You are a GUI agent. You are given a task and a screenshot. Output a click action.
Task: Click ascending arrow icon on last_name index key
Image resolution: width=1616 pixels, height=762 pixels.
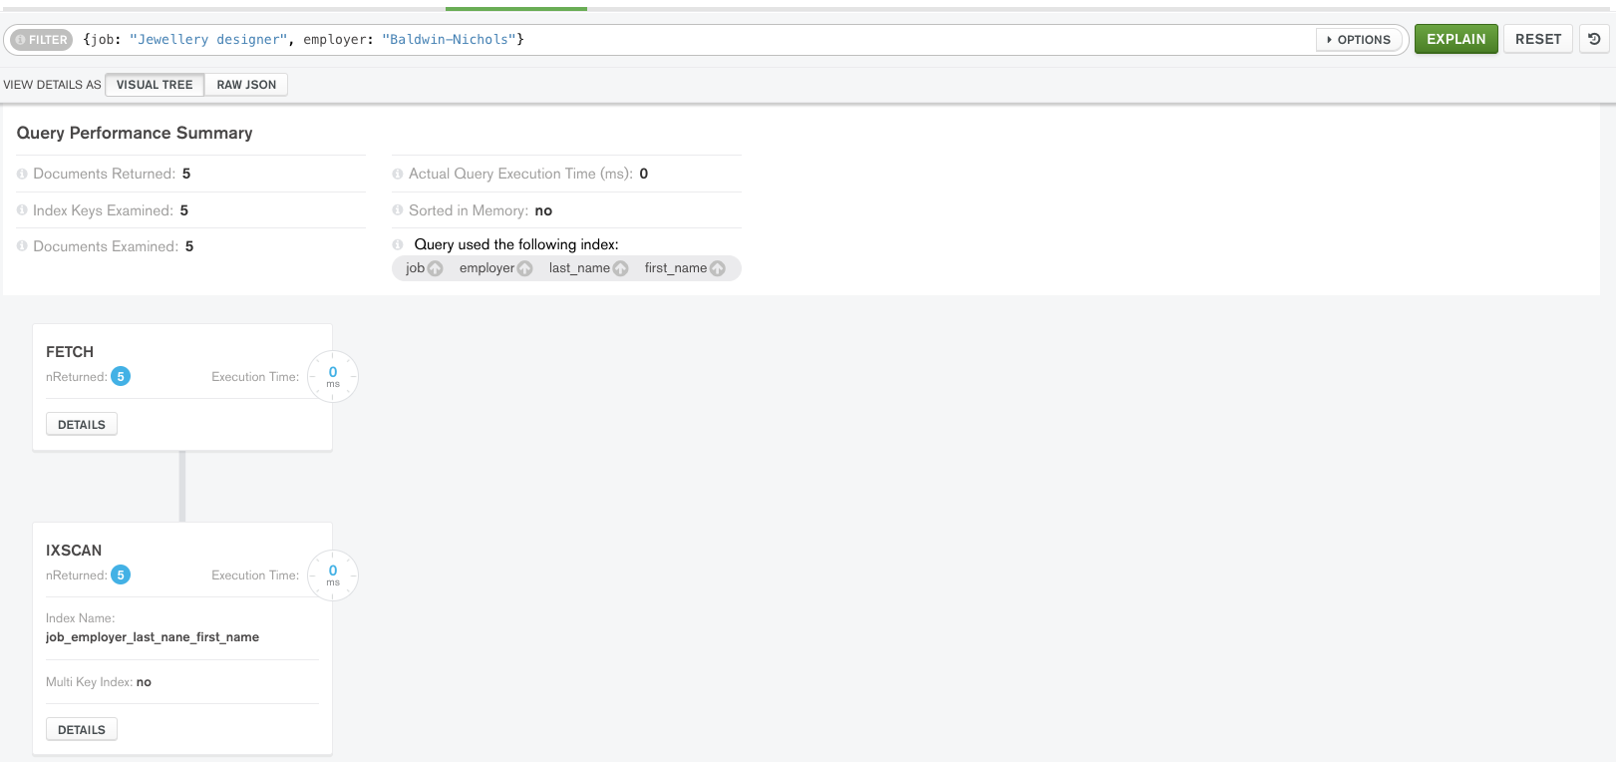[x=620, y=268]
